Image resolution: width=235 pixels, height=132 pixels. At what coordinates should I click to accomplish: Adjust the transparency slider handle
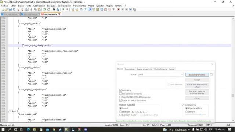200,115
